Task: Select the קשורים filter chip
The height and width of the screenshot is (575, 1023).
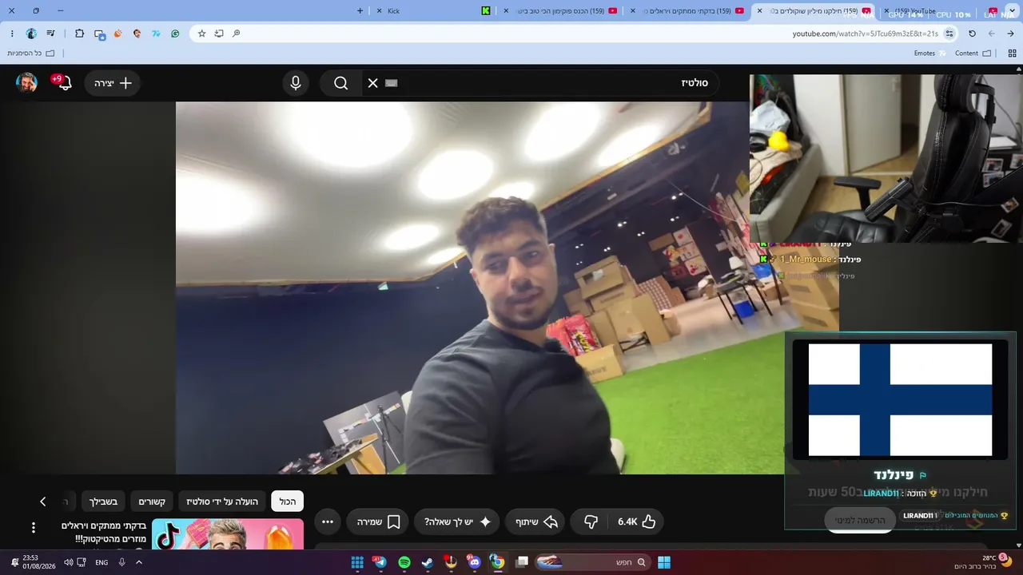Action: (152, 502)
